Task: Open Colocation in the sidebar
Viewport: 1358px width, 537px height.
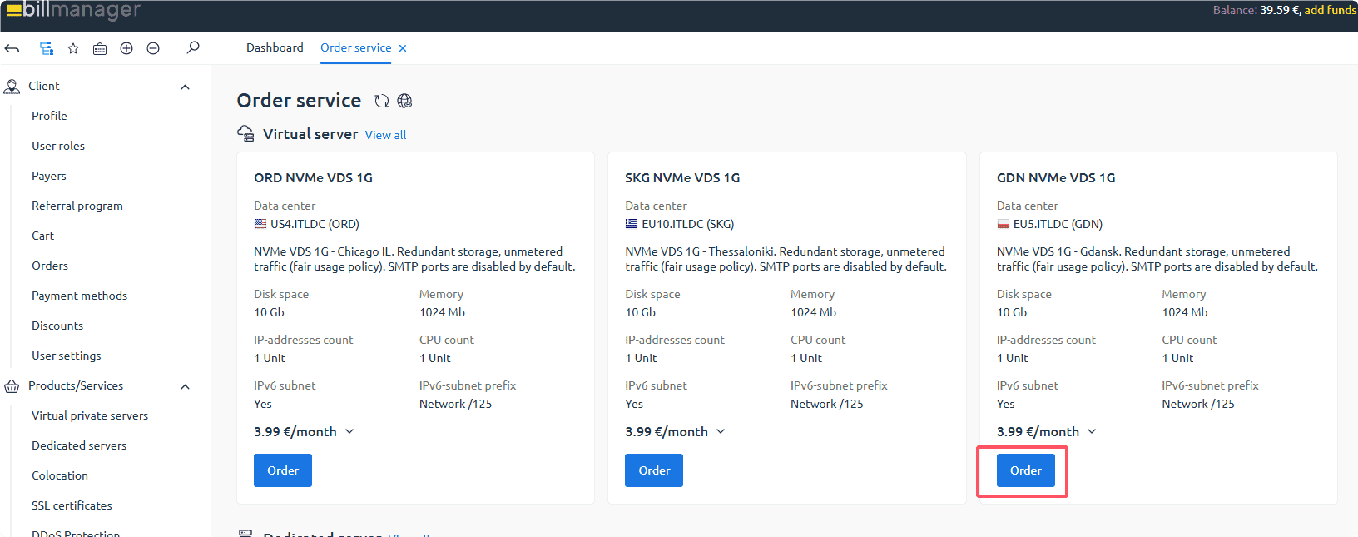Action: tap(60, 475)
